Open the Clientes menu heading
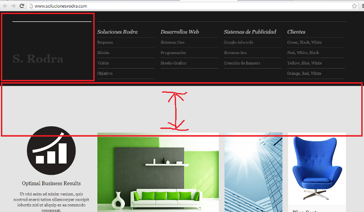 tap(296, 32)
